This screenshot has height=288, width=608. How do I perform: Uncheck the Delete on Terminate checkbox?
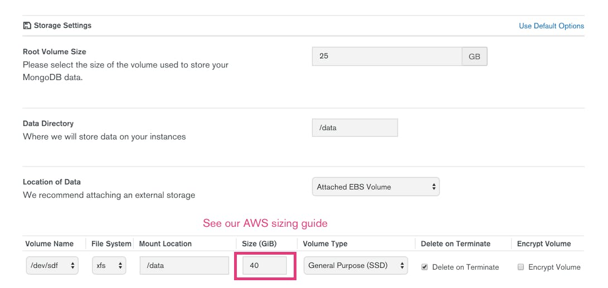coord(425,267)
